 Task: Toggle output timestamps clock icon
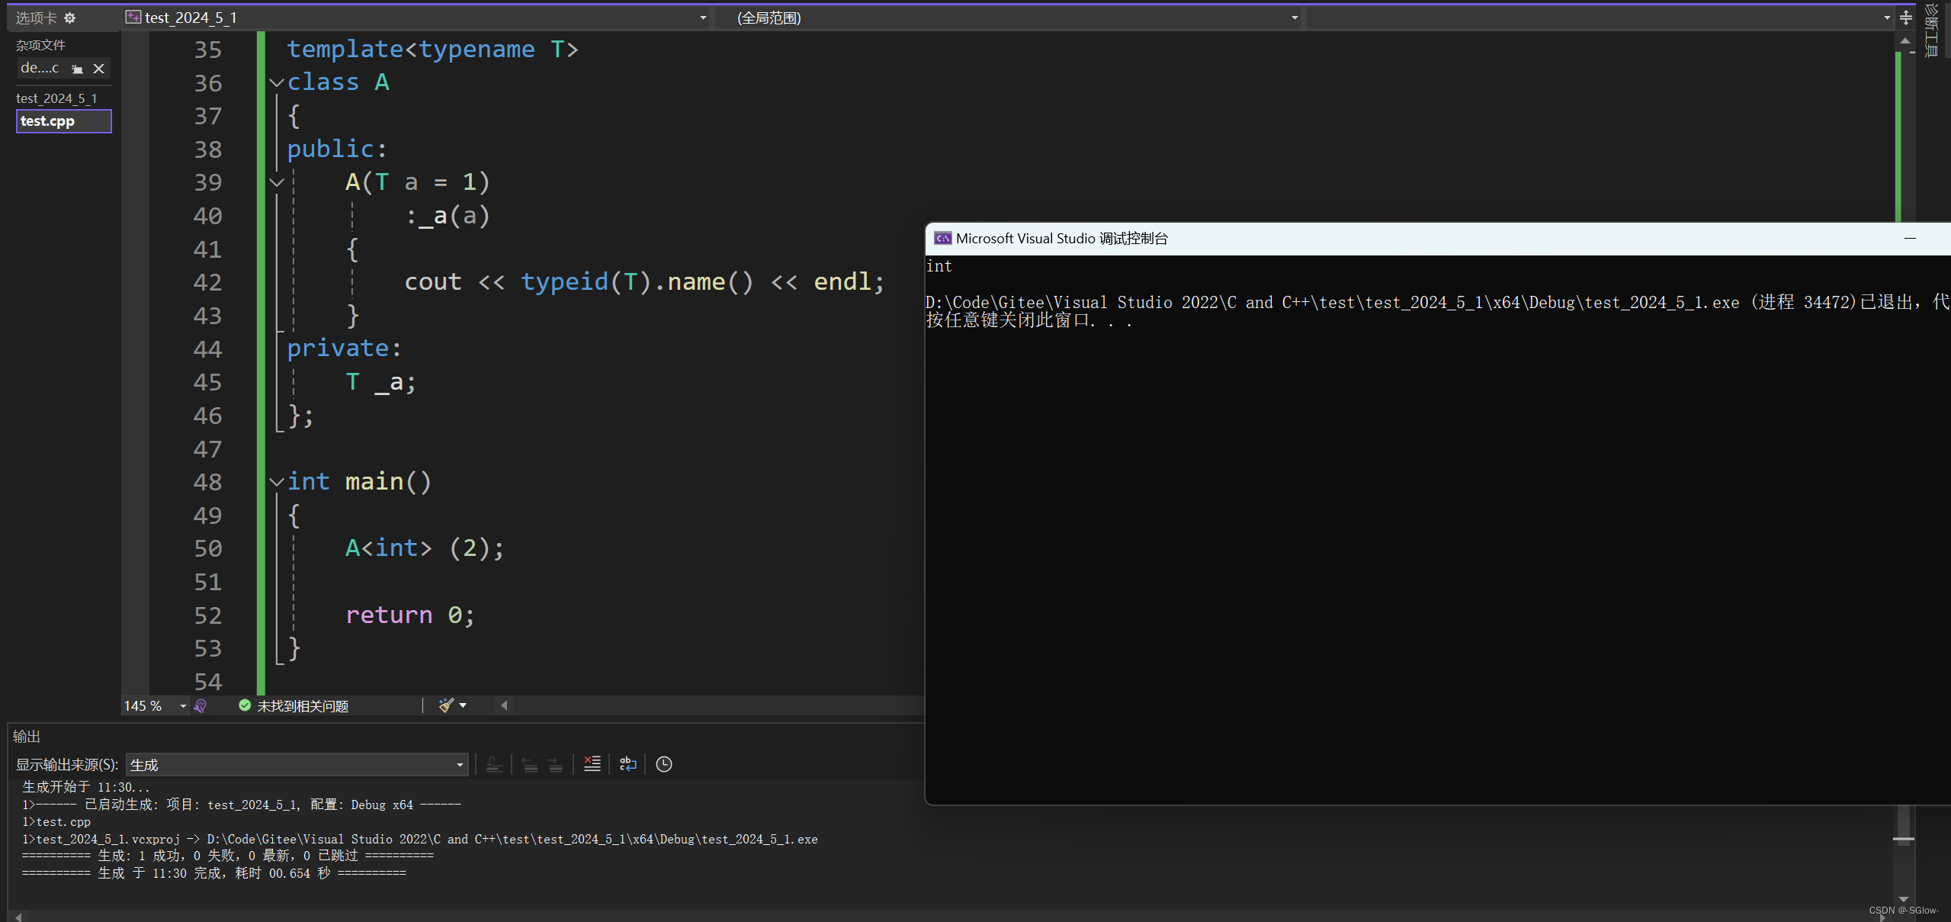point(663,764)
